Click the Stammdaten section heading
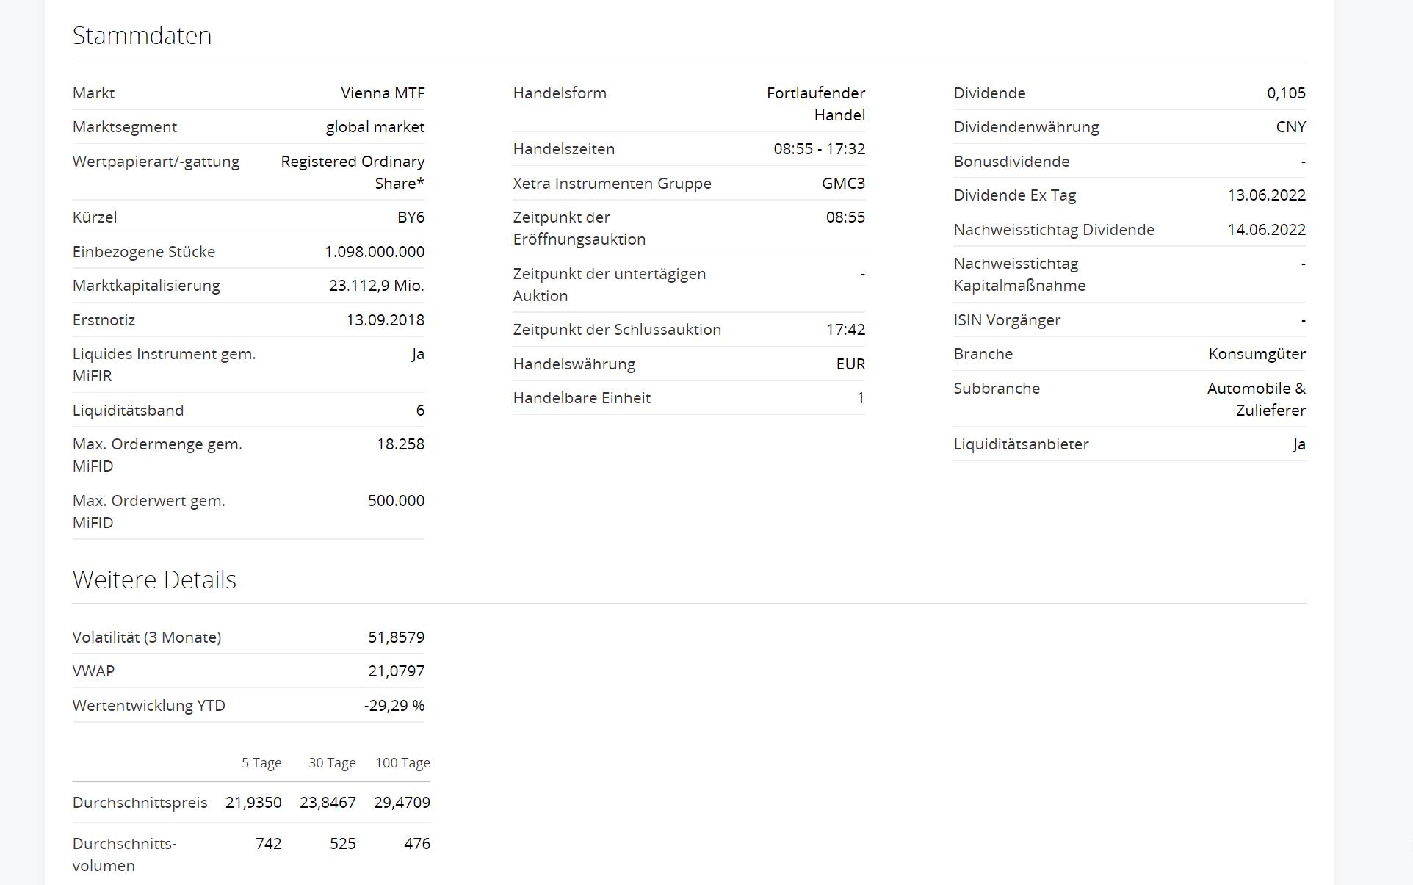The height and width of the screenshot is (885, 1413). pyautogui.click(x=142, y=35)
